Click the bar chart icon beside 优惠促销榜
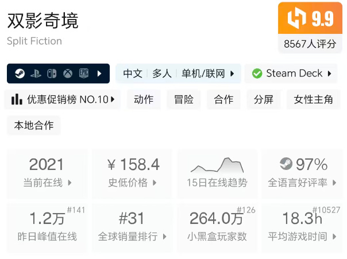The width and height of the screenshot is (347, 259). point(17,99)
